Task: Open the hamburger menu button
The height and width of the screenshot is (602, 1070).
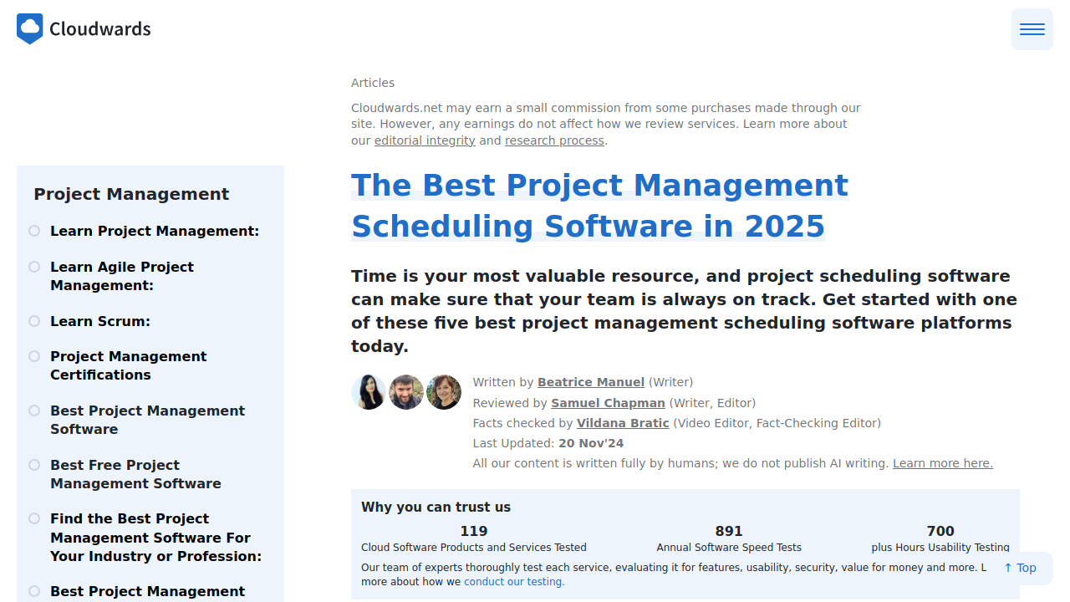Action: point(1032,29)
